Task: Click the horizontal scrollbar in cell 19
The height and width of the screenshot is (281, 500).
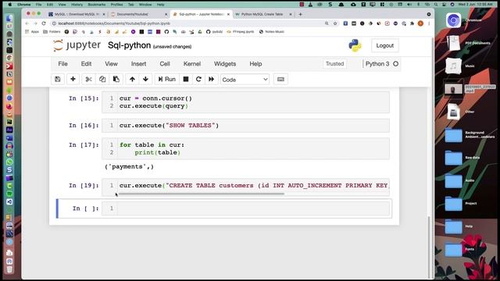Action: click(x=201, y=194)
